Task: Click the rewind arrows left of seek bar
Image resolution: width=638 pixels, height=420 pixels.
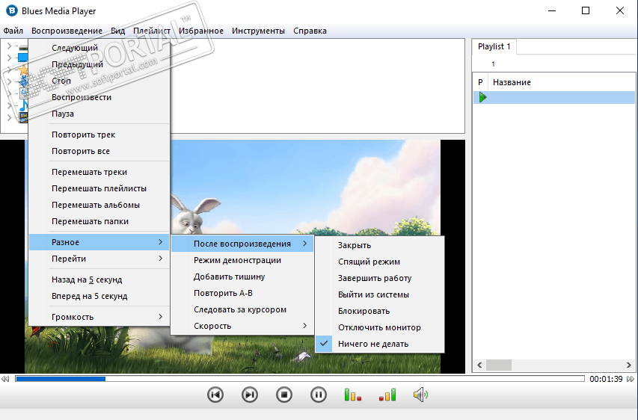Action: [5, 379]
